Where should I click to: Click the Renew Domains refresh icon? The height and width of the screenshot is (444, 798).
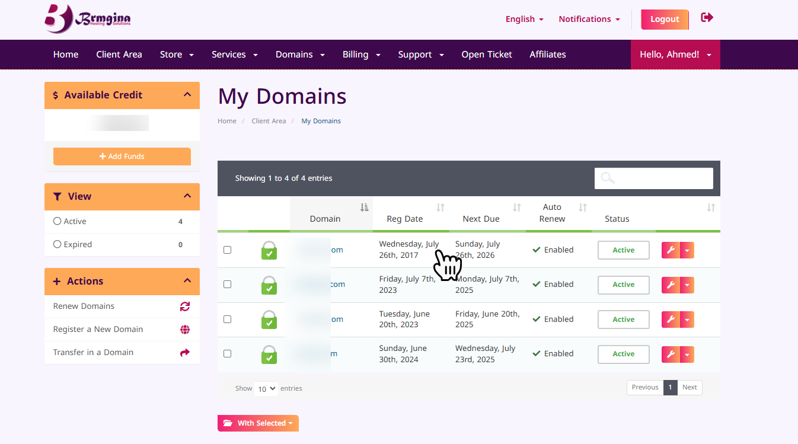coord(185,306)
